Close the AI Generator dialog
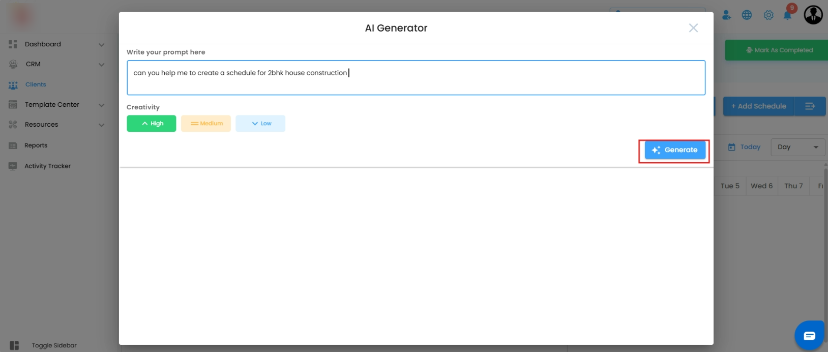 693,28
